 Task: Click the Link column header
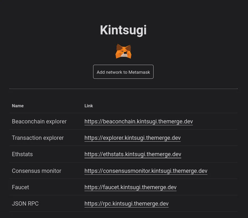[89, 106]
